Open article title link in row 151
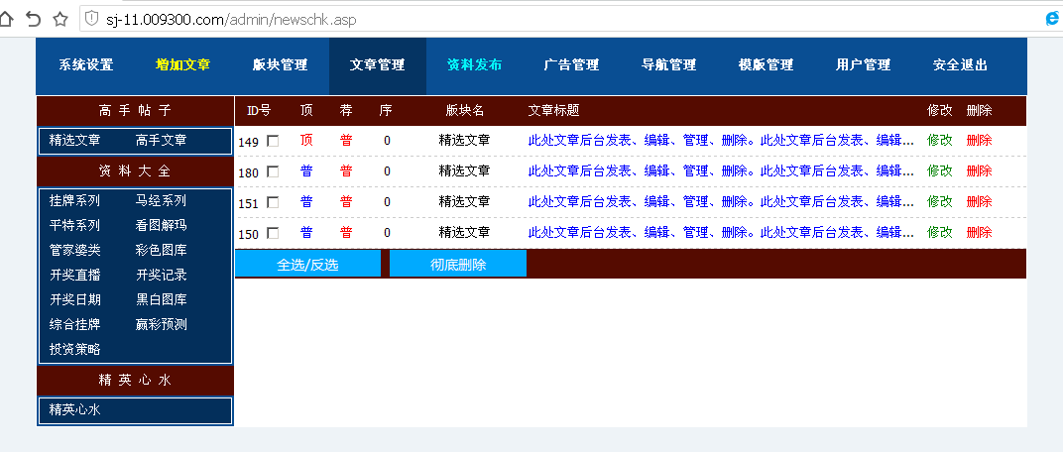 pyautogui.click(x=721, y=201)
